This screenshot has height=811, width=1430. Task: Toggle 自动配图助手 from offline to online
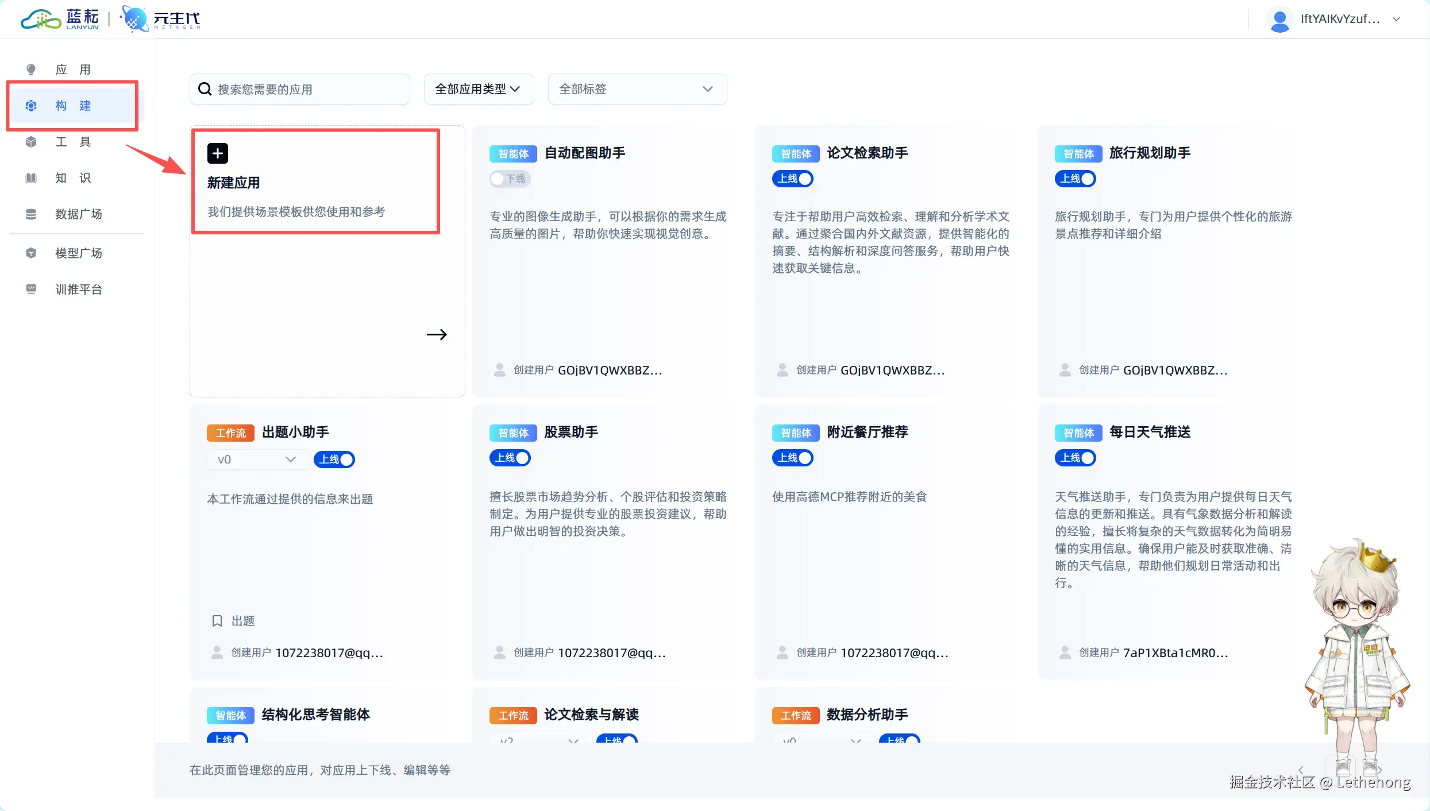(x=510, y=179)
